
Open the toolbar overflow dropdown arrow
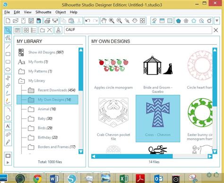(217, 21)
